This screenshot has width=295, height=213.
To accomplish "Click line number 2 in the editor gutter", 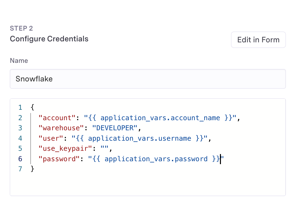I will [20, 118].
